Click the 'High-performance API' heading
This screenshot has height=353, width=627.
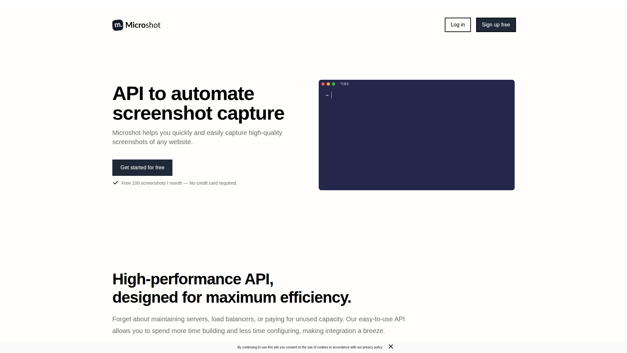point(232,288)
